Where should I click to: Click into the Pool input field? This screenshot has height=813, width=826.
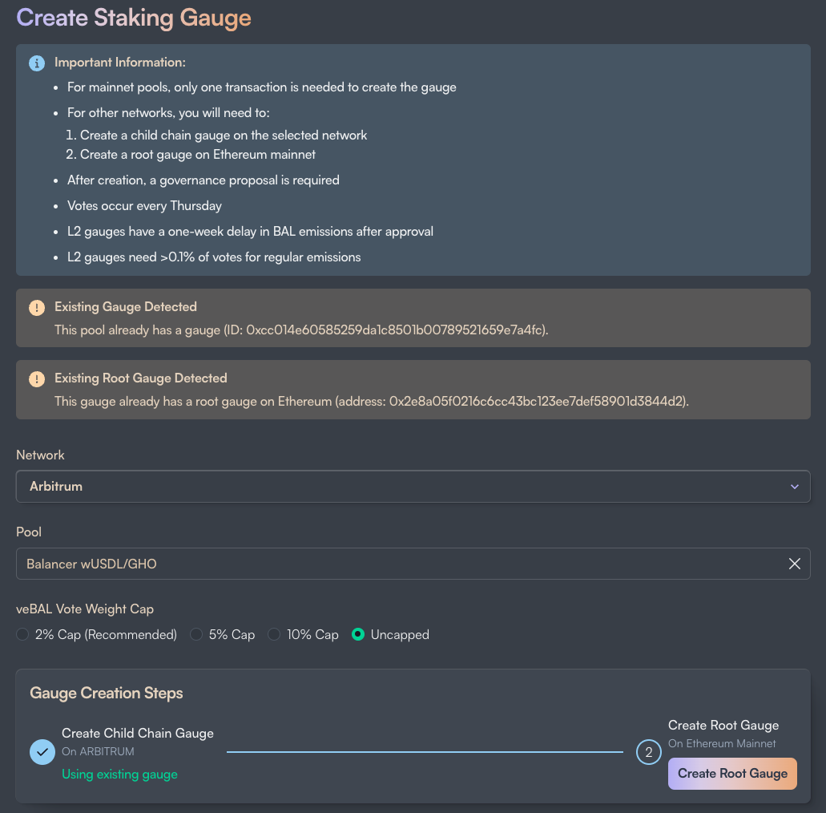click(413, 564)
